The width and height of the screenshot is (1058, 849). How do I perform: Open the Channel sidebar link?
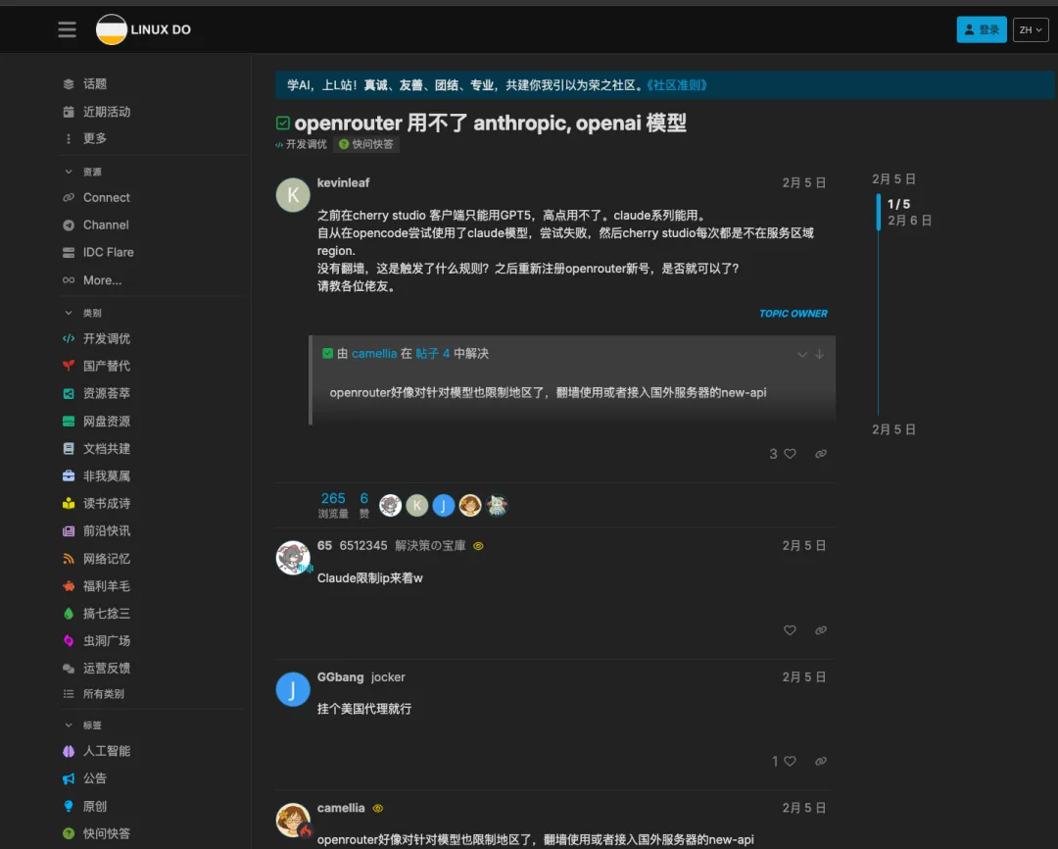click(105, 225)
